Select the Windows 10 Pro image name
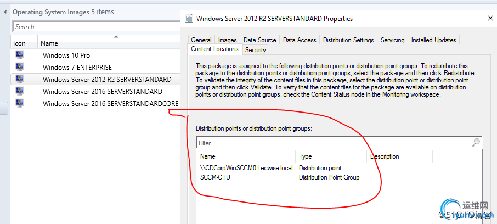 click(66, 55)
